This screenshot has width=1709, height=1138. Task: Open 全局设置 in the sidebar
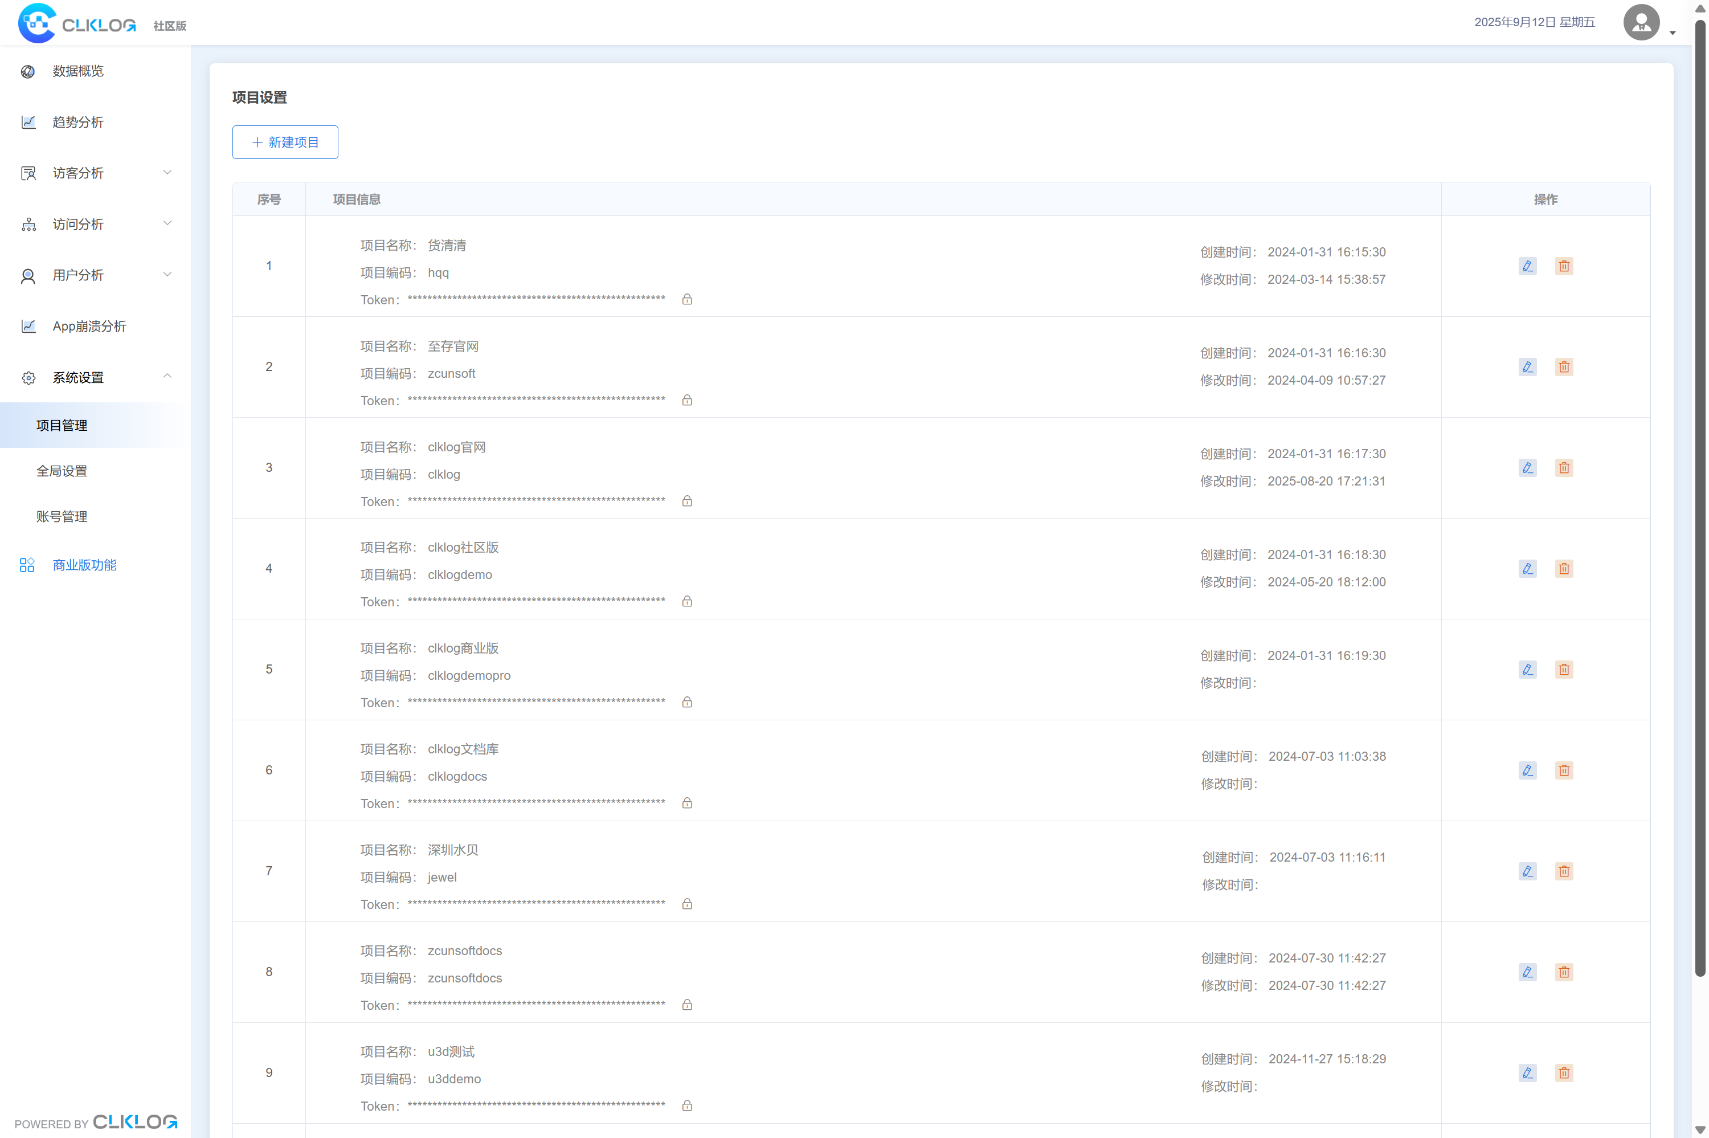63,471
